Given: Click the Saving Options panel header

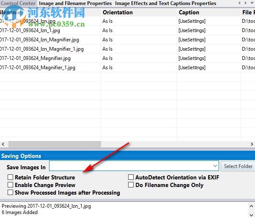Looking at the screenshot, I should (128, 156).
